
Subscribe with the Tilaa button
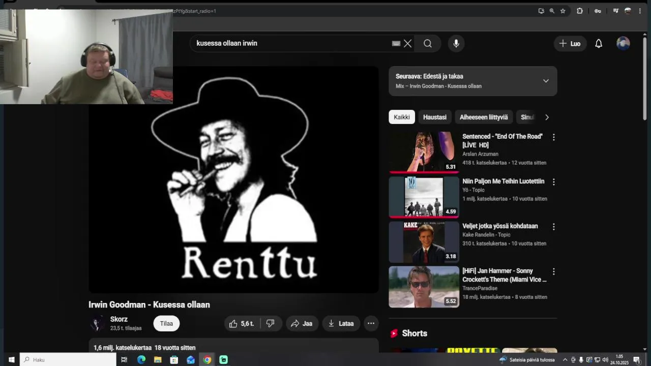[x=166, y=324]
